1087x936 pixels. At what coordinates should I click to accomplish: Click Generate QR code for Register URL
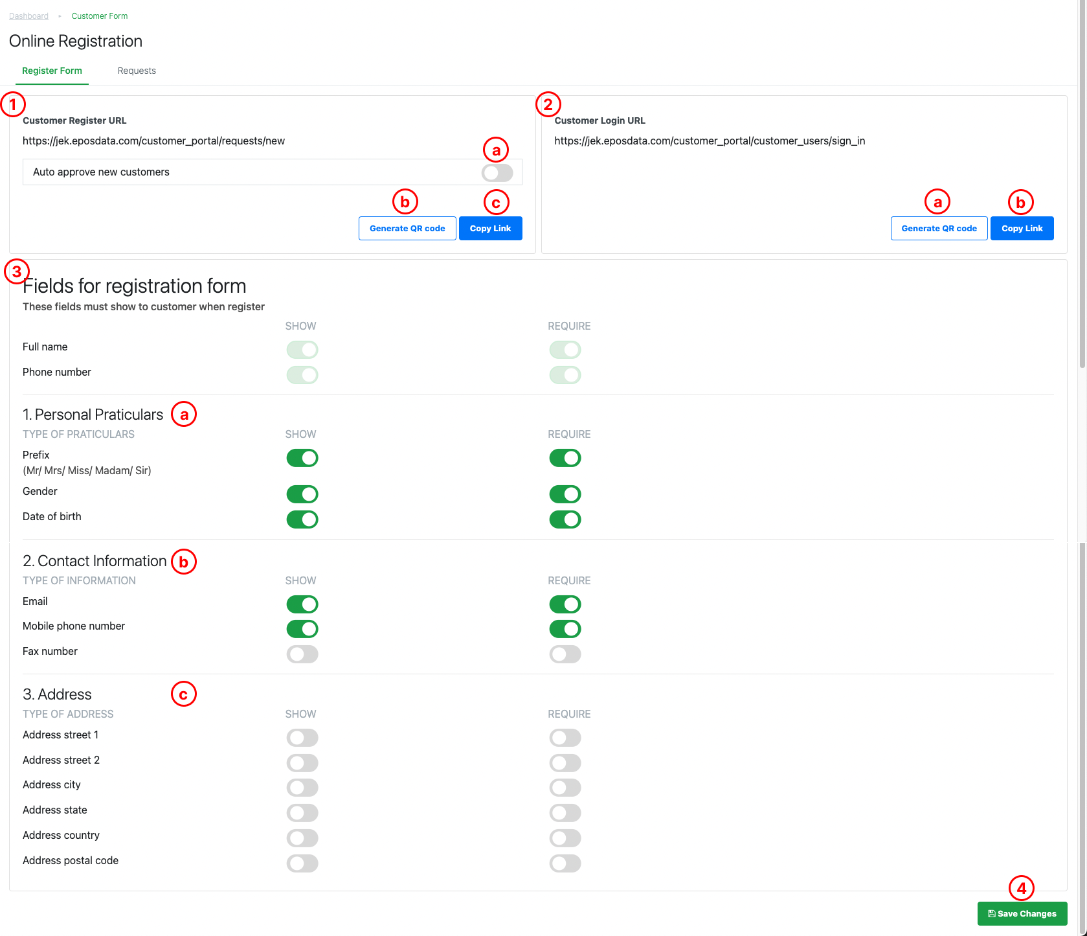point(407,229)
